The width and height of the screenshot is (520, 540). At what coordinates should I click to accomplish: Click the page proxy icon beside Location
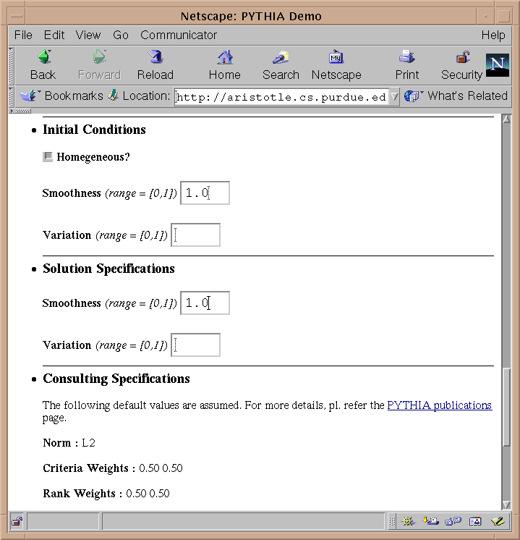coord(114,95)
